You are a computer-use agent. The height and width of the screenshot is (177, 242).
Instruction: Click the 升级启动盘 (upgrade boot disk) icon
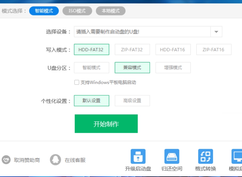coord(138,157)
